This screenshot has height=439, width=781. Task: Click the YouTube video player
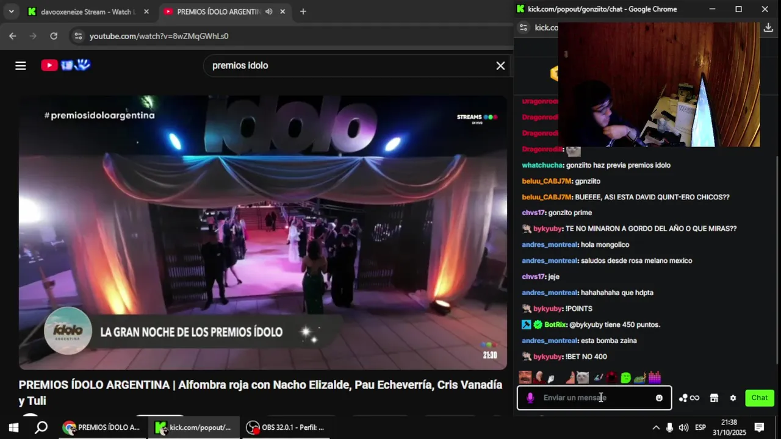tap(263, 232)
